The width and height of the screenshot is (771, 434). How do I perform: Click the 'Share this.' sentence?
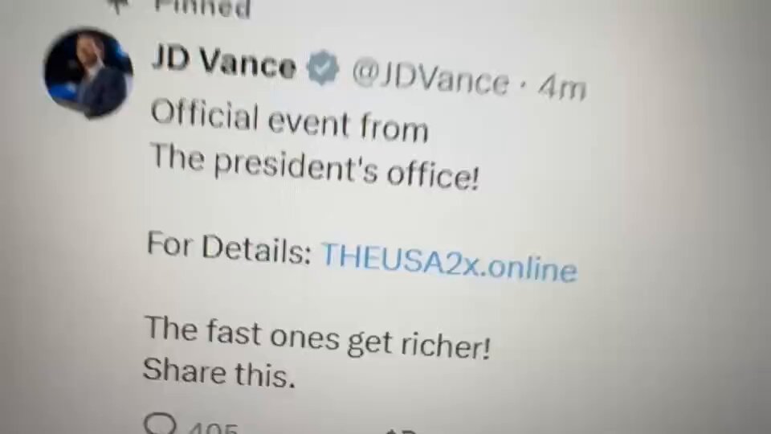219,372
